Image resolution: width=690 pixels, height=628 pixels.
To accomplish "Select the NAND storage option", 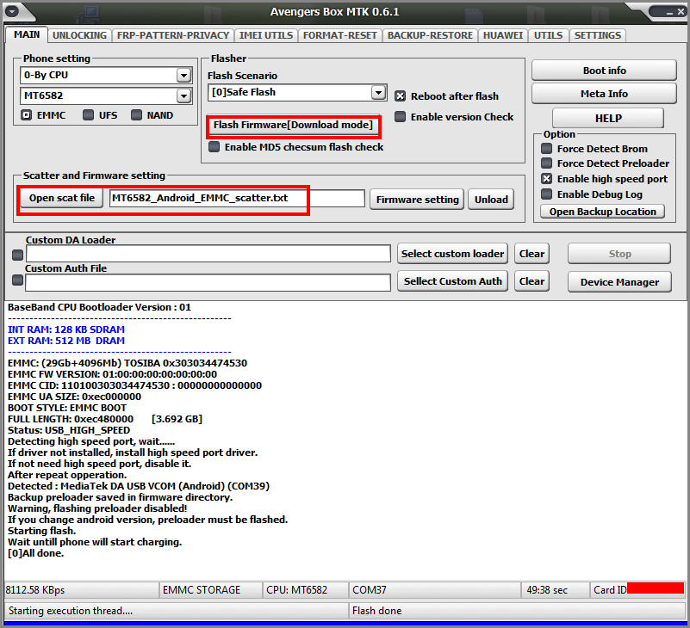I will pos(136,115).
